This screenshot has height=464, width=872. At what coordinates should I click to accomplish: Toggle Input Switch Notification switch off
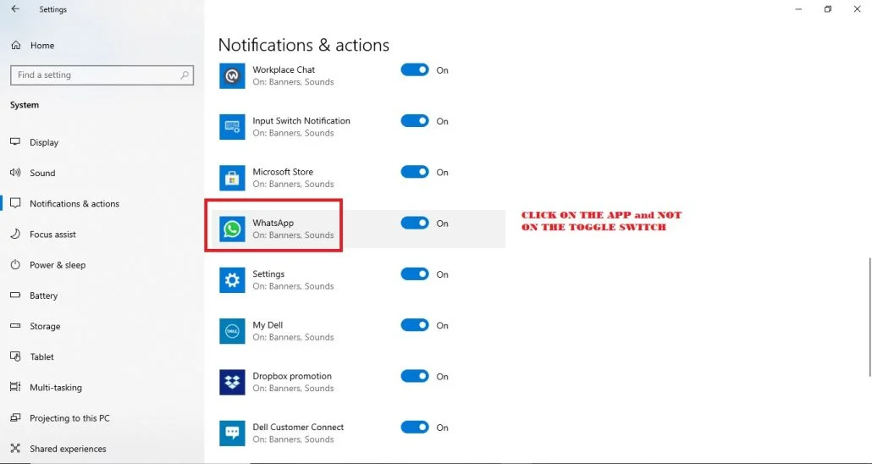[415, 121]
